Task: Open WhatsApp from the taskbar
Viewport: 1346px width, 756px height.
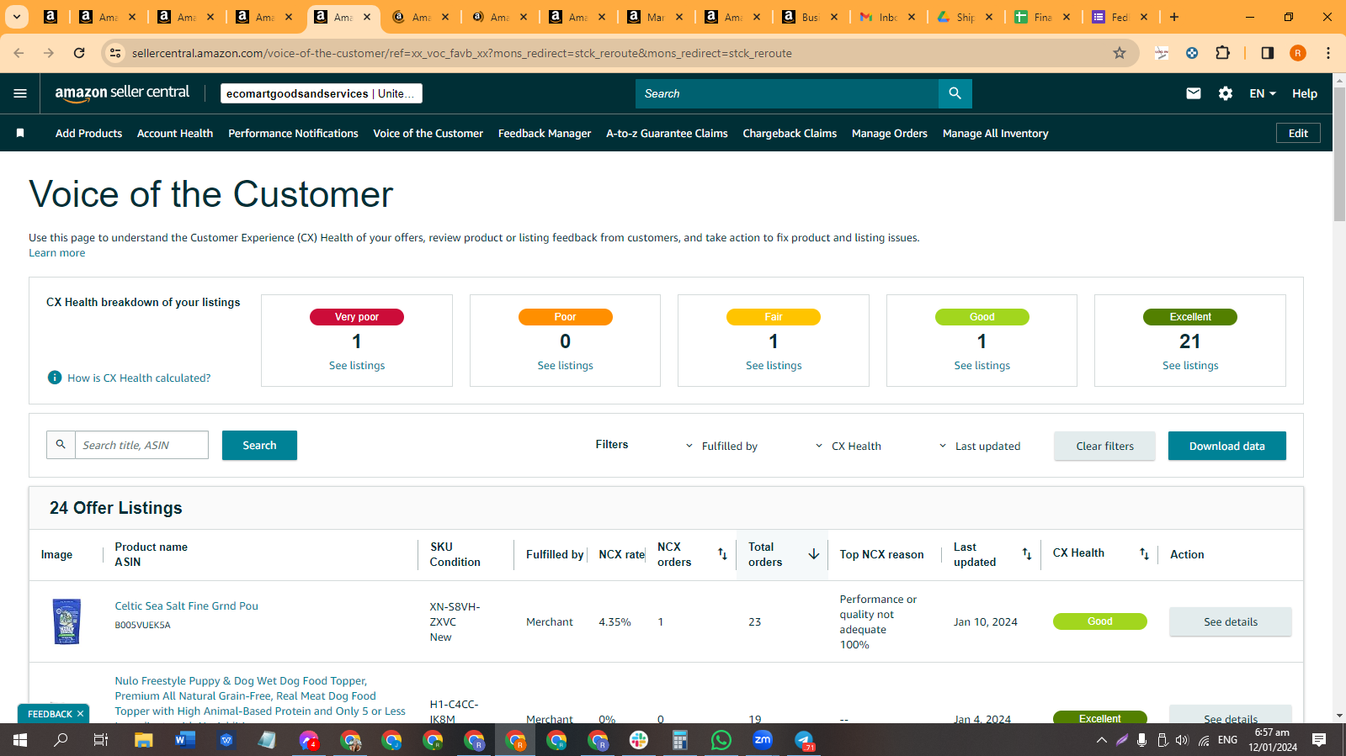Action: (721, 740)
